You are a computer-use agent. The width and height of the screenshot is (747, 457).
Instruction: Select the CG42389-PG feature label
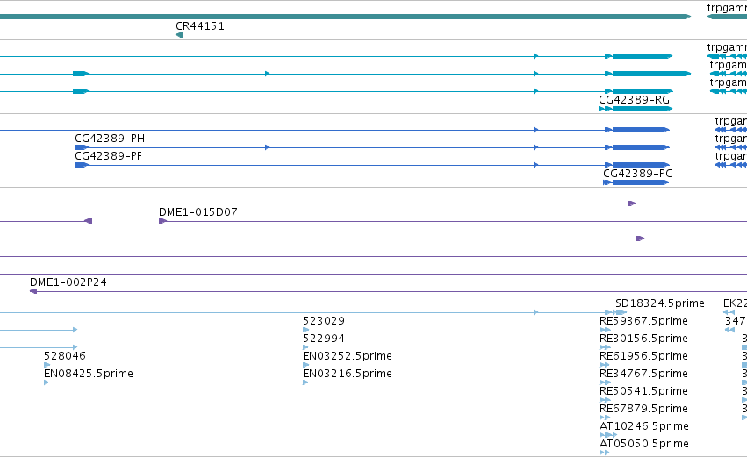(x=638, y=174)
